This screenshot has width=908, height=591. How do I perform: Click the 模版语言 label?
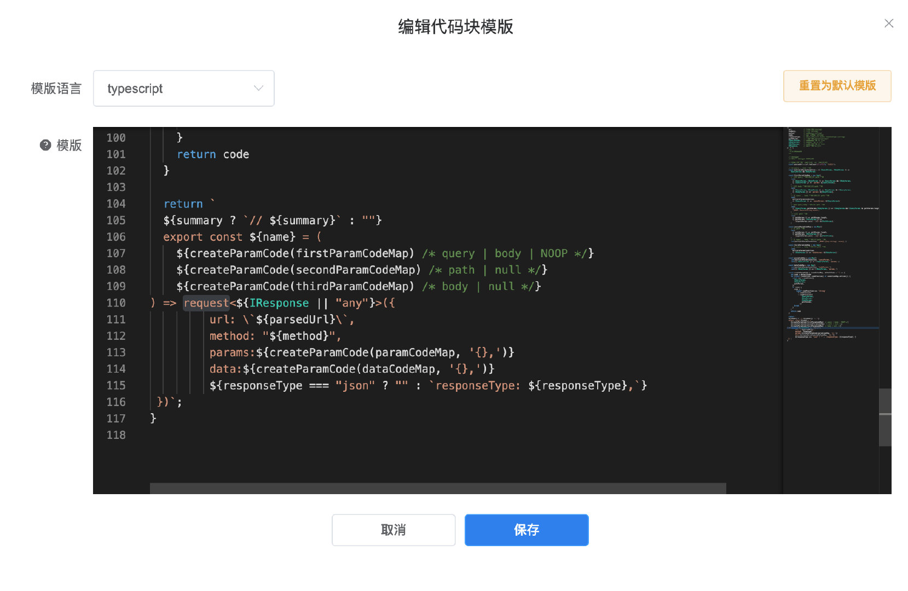coord(56,88)
